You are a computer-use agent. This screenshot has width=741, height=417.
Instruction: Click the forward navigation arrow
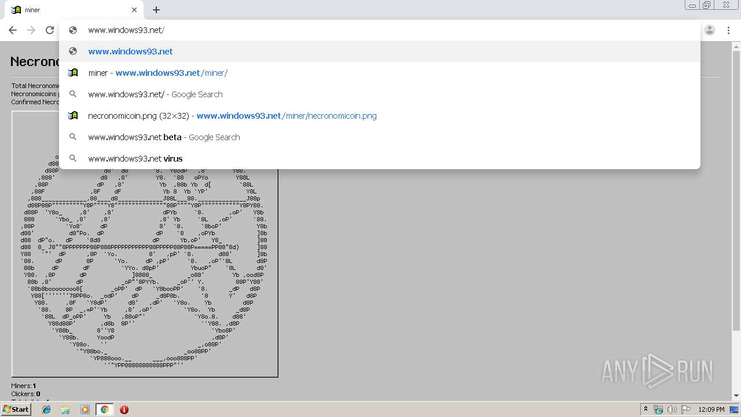click(x=31, y=30)
